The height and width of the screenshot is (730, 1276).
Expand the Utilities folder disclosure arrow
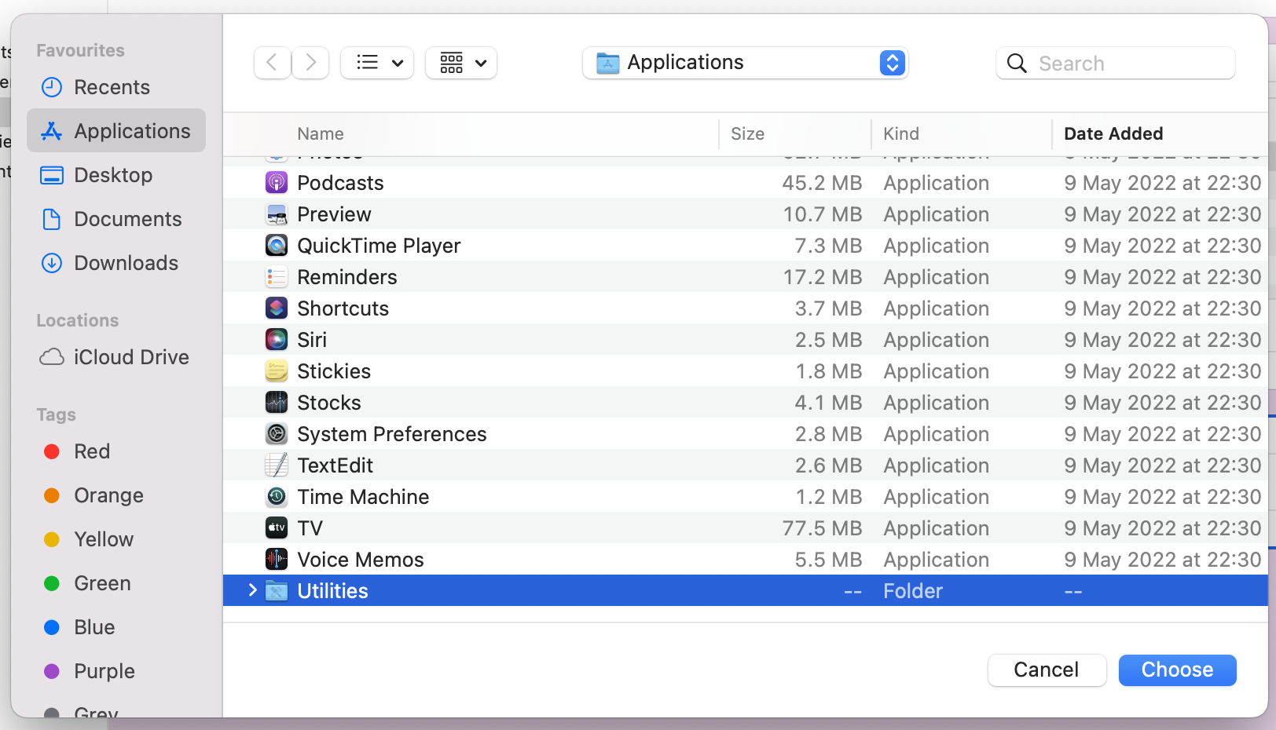click(252, 590)
